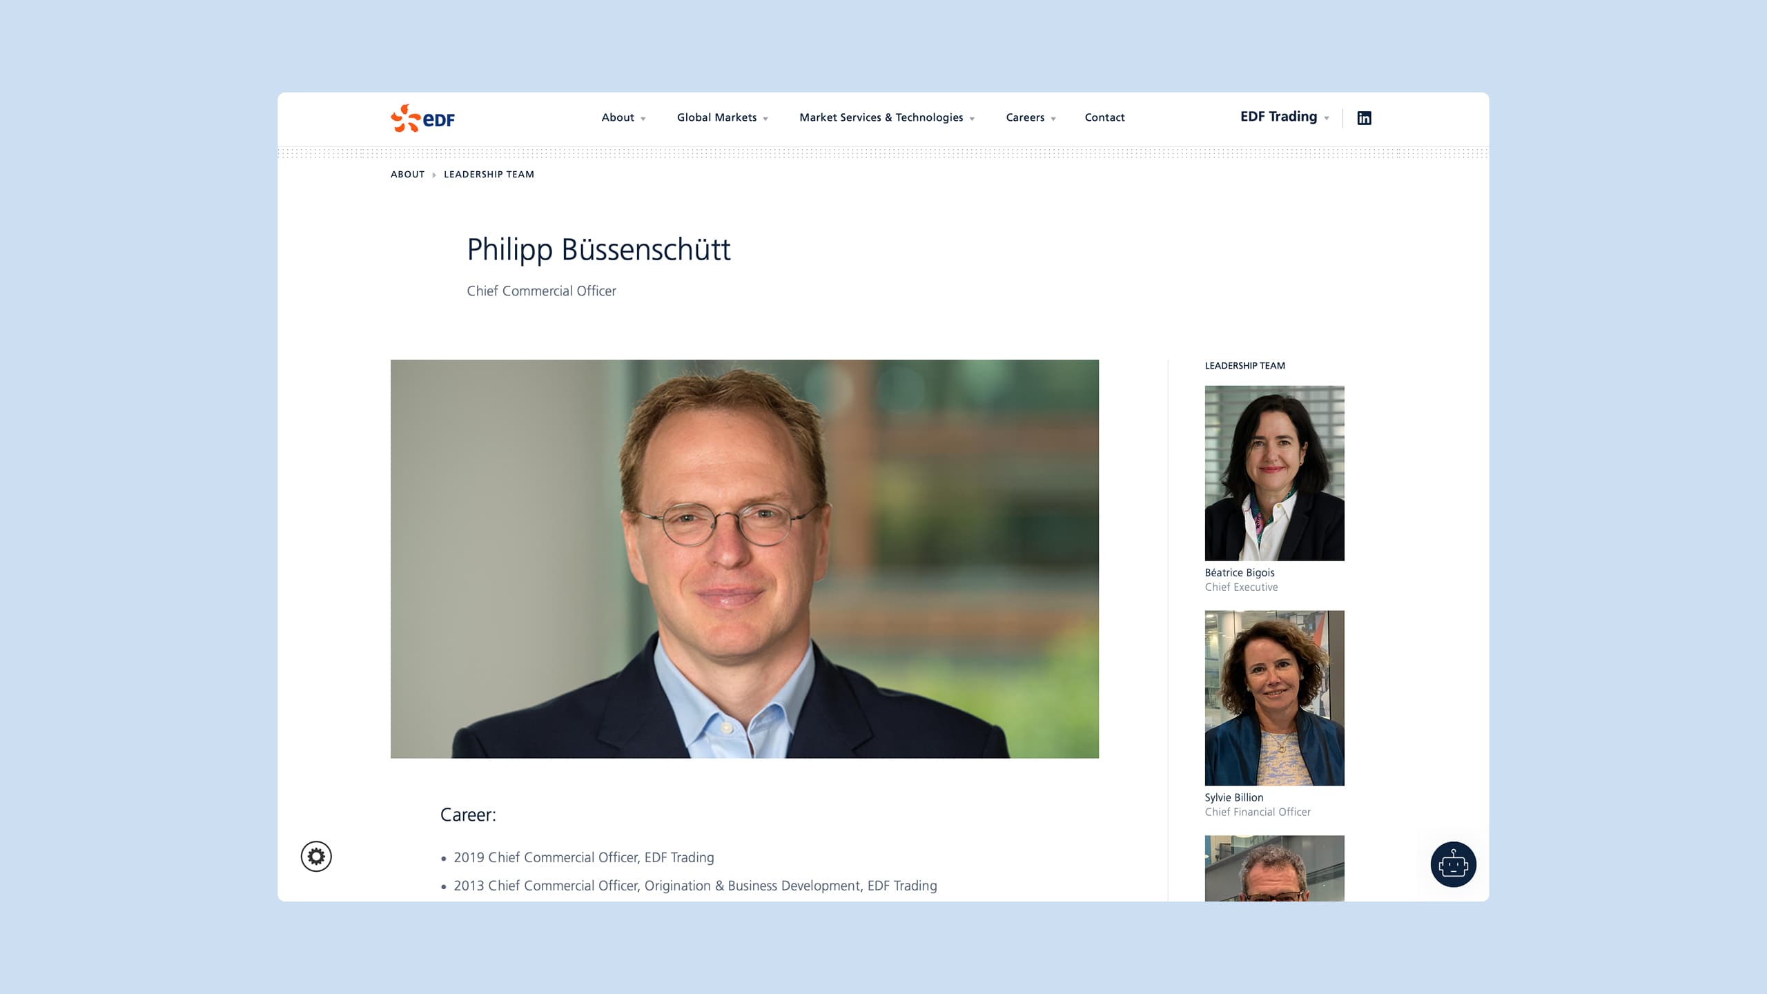The image size is (1767, 994).
Task: Open the cookie settings gear icon
Action: [316, 857]
